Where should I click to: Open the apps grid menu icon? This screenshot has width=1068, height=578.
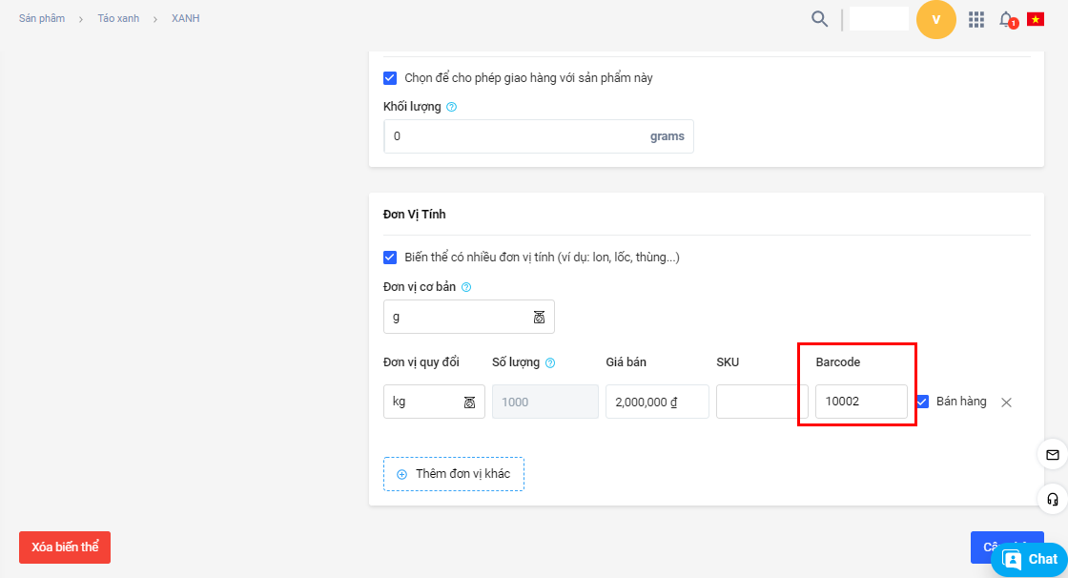(x=976, y=19)
